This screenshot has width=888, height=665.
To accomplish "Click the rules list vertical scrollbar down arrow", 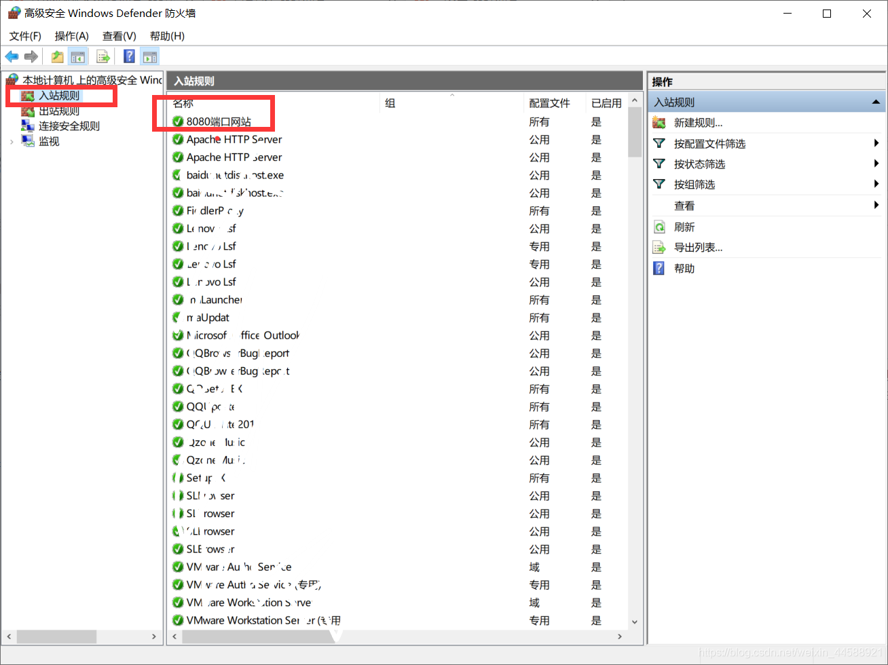I will point(635,622).
